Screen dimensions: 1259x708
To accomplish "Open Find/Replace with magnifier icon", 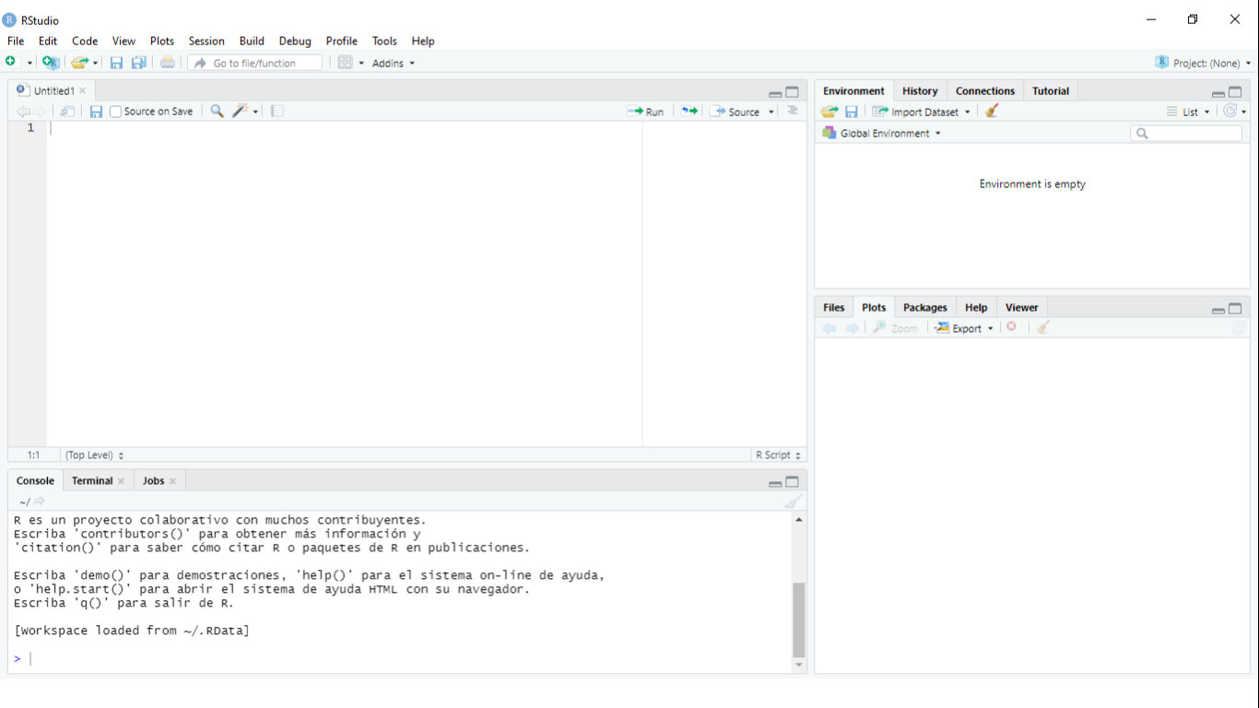I will tap(217, 111).
